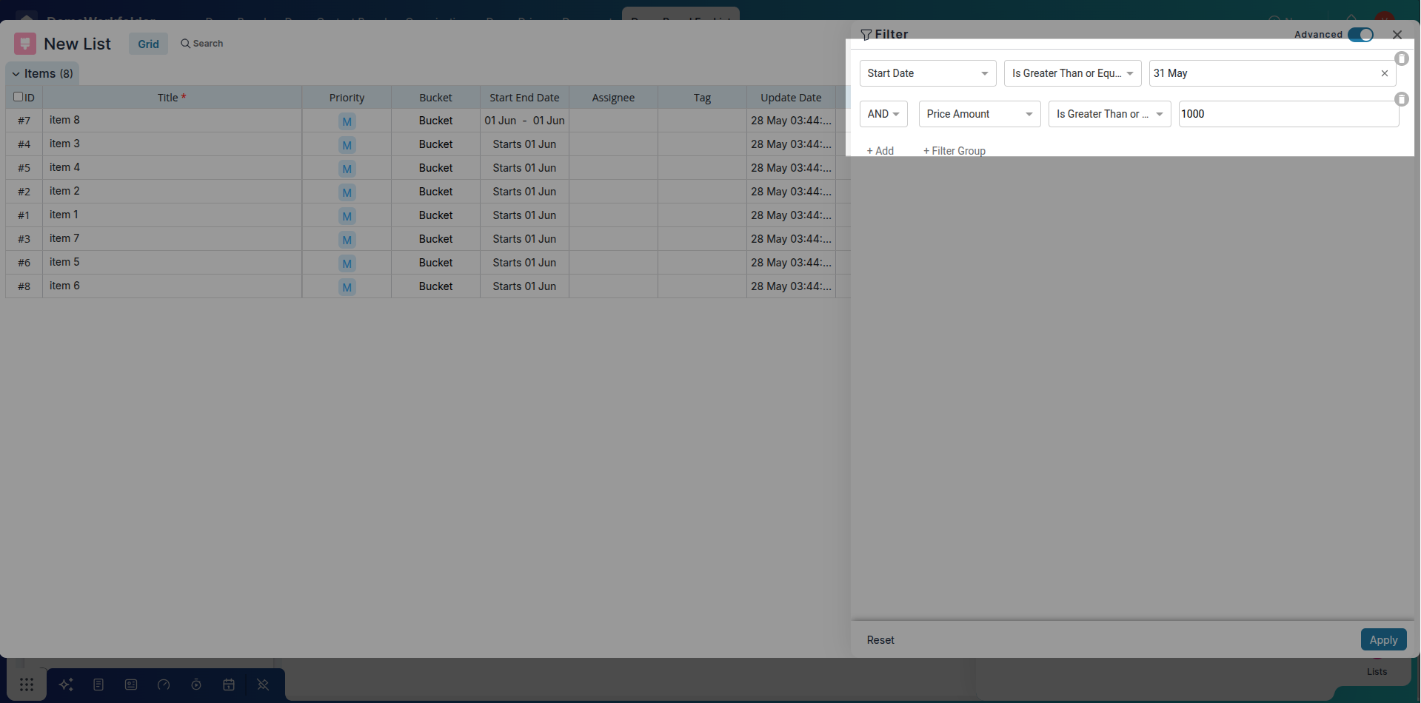Click the Update Date column header
Viewport: 1421px width, 703px height.
point(791,98)
